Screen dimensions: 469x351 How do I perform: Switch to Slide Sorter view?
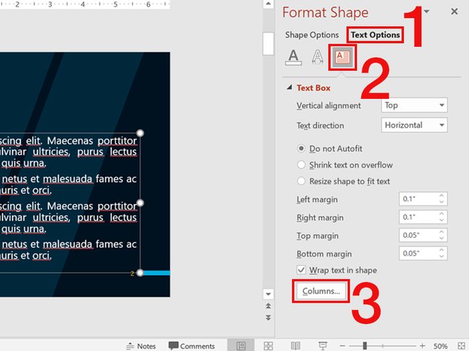click(268, 346)
